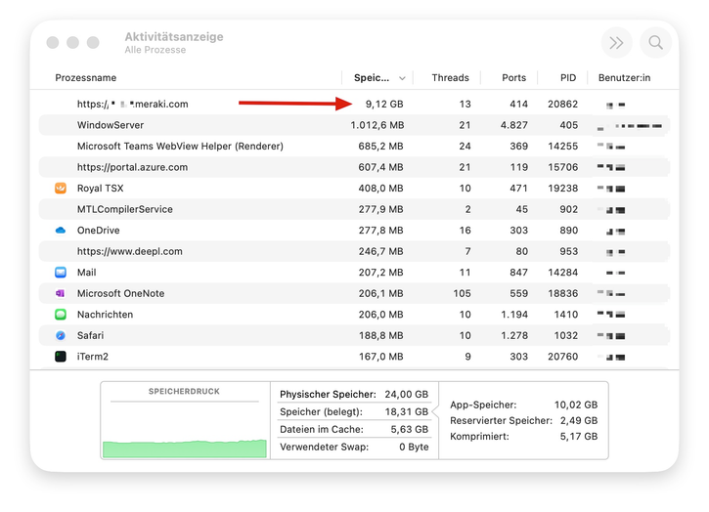Sort by the PID column header

[568, 78]
